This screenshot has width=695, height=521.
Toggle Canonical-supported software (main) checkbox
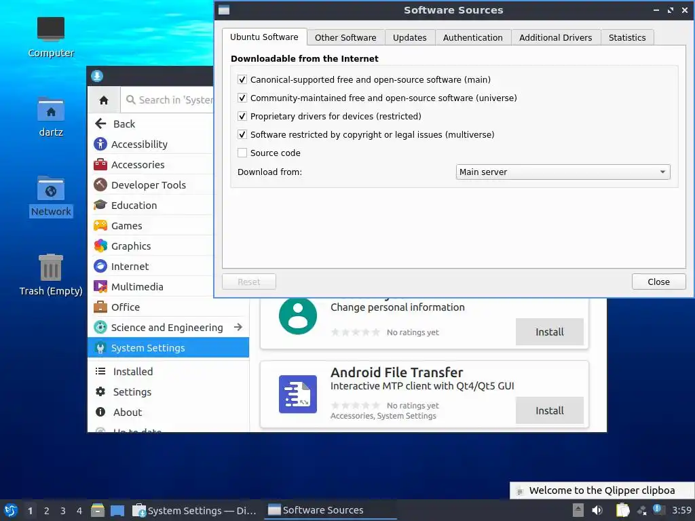tap(242, 80)
